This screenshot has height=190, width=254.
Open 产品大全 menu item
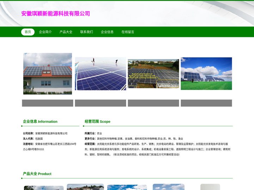66,32
